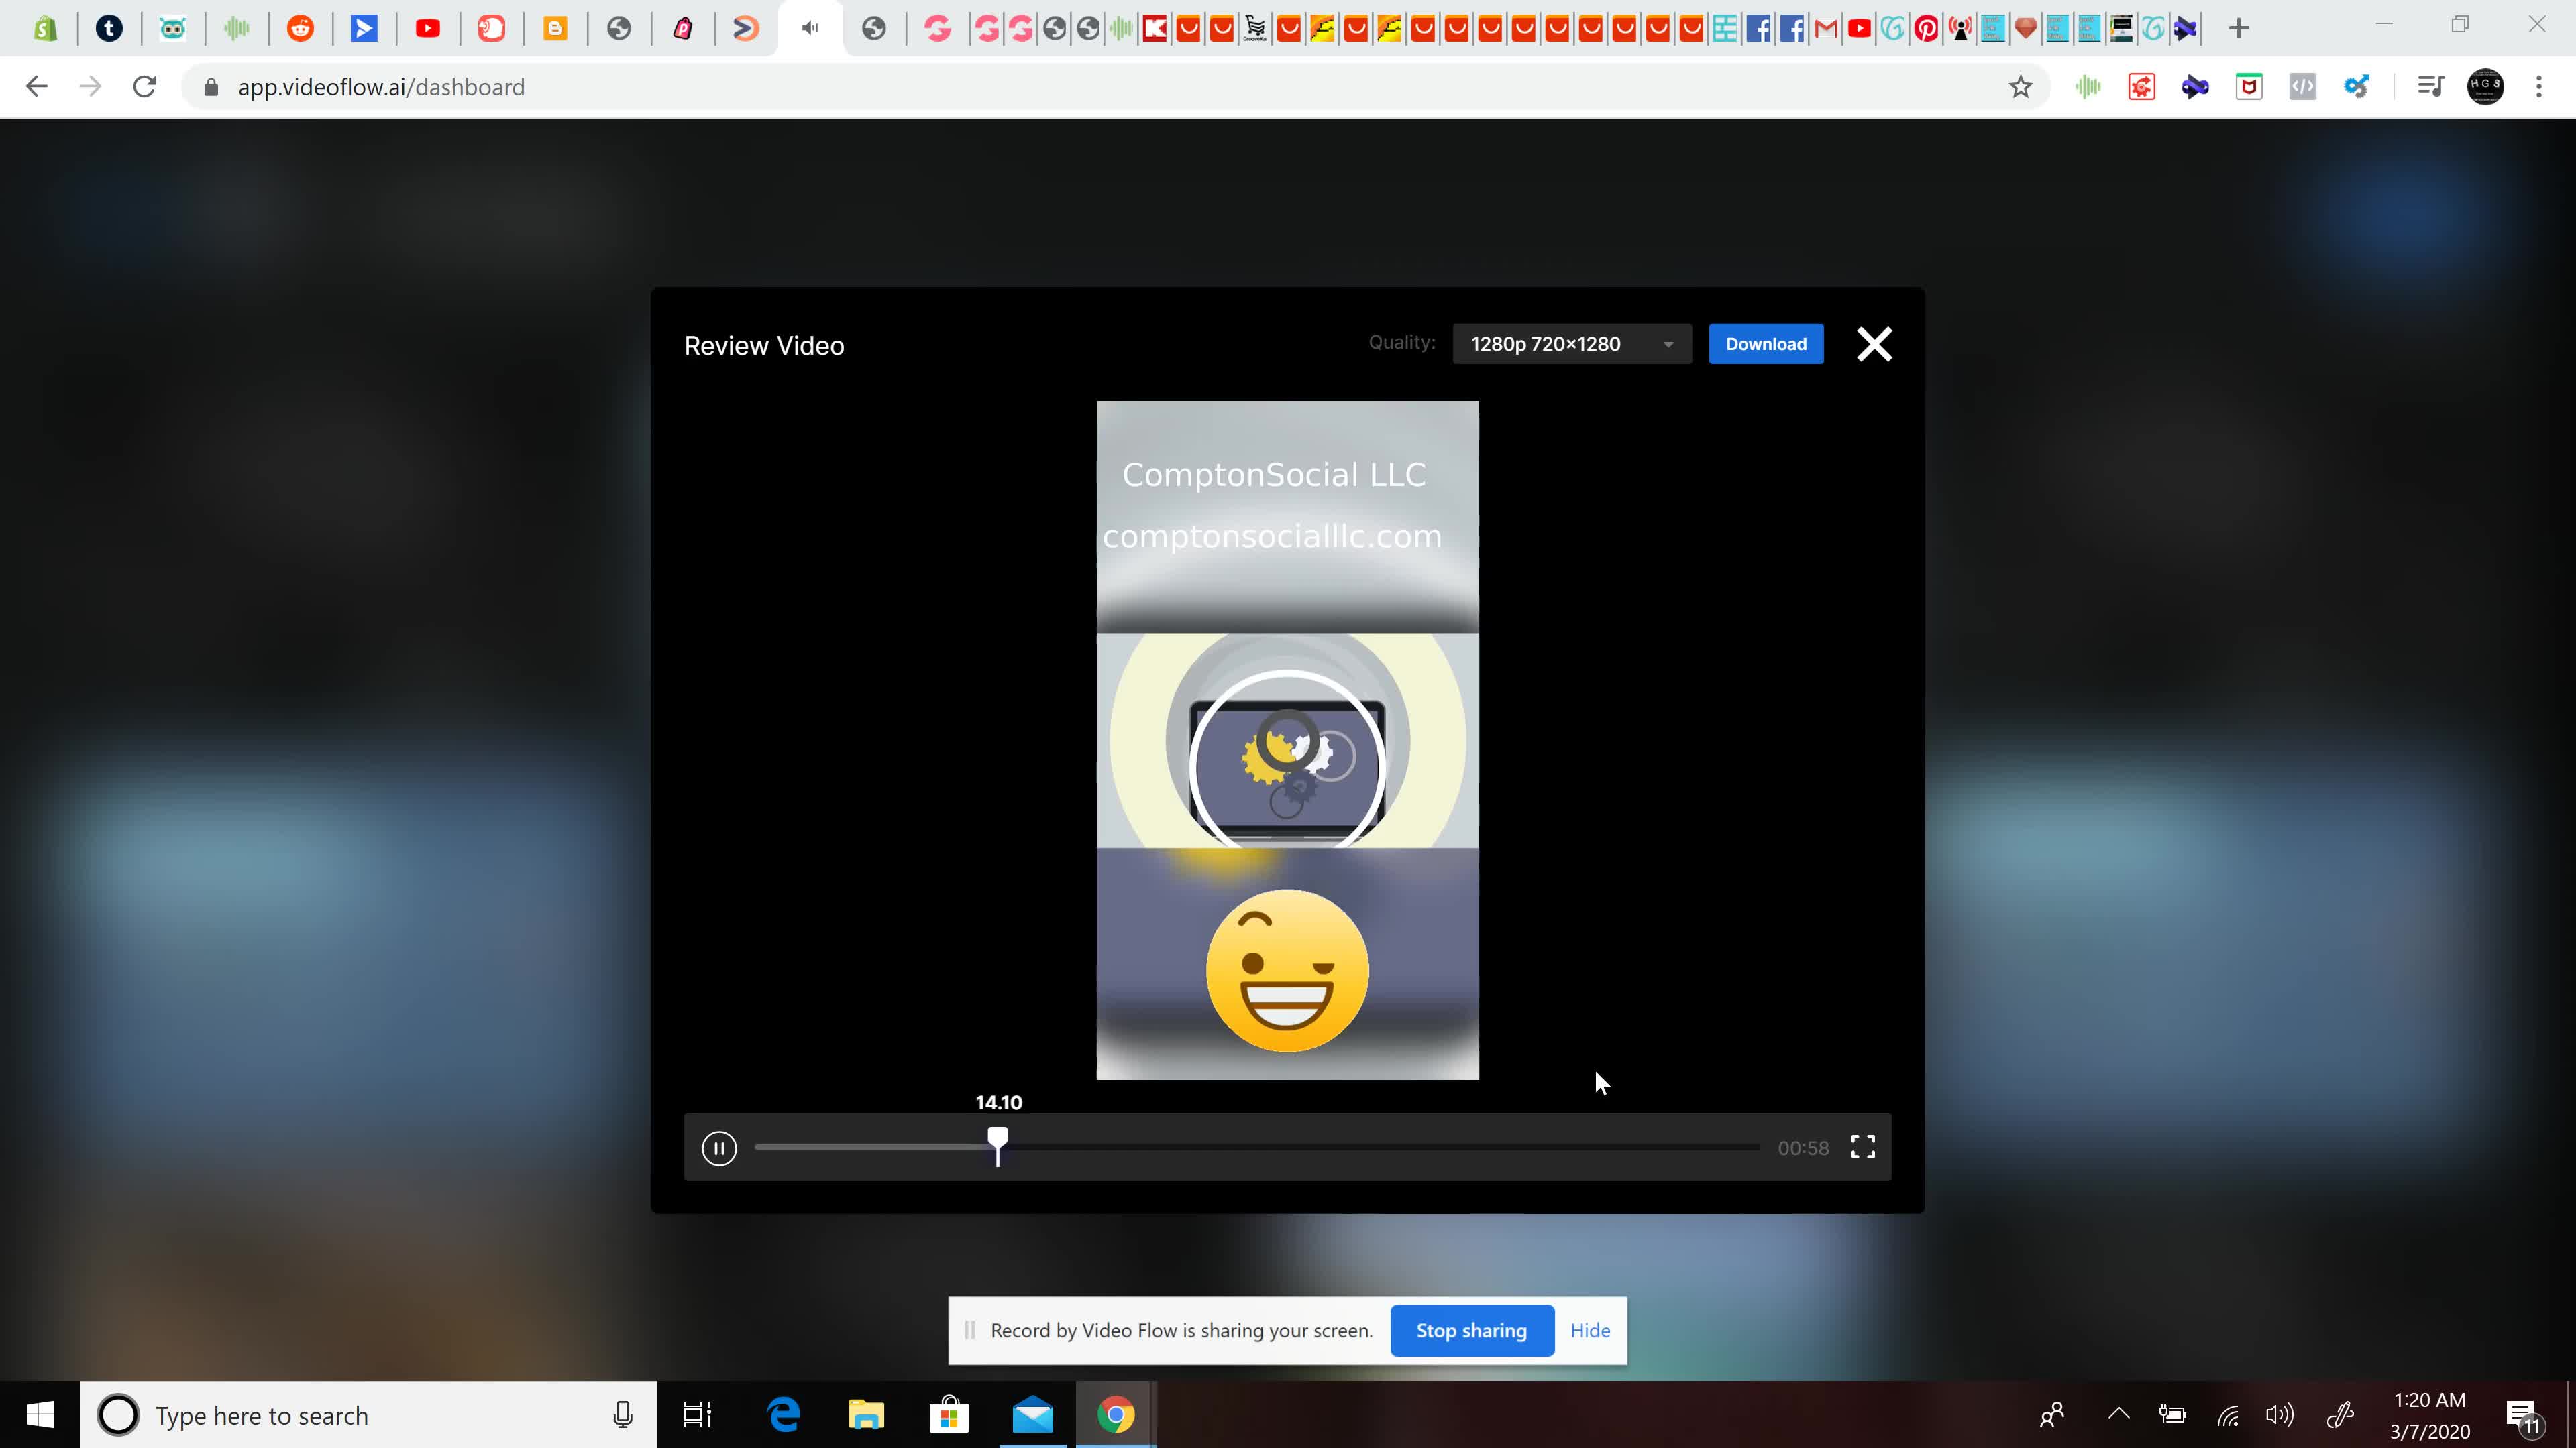Switch to the Kmart K tab
2576x1448 pixels.
click(1154, 28)
